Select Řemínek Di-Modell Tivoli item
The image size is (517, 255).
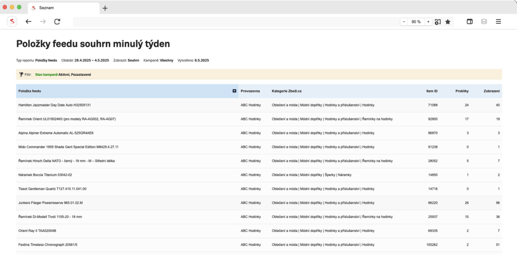[50, 217]
